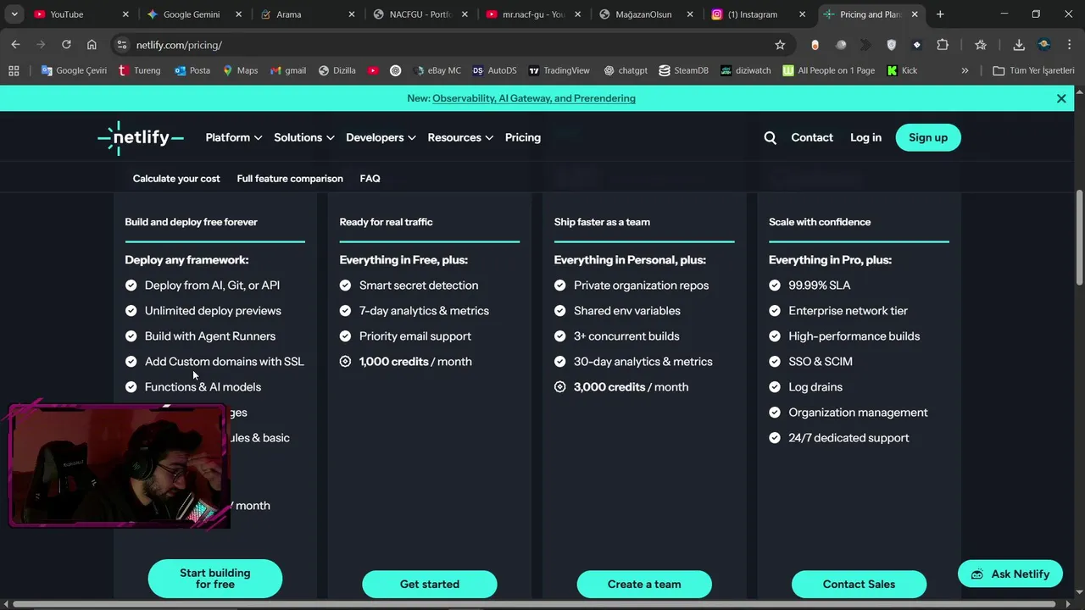The image size is (1085, 610).
Task: Click the Create a team button
Action: [x=644, y=584]
